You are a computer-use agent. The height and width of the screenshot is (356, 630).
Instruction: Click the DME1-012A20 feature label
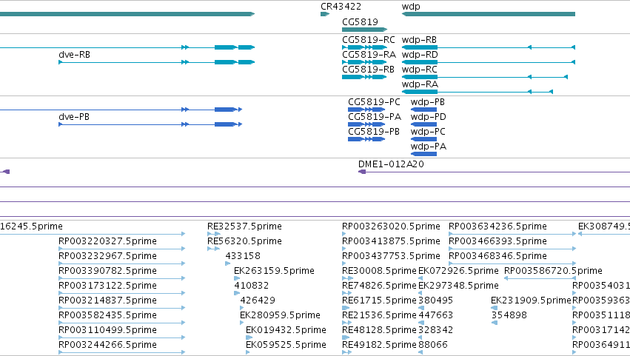tap(391, 164)
